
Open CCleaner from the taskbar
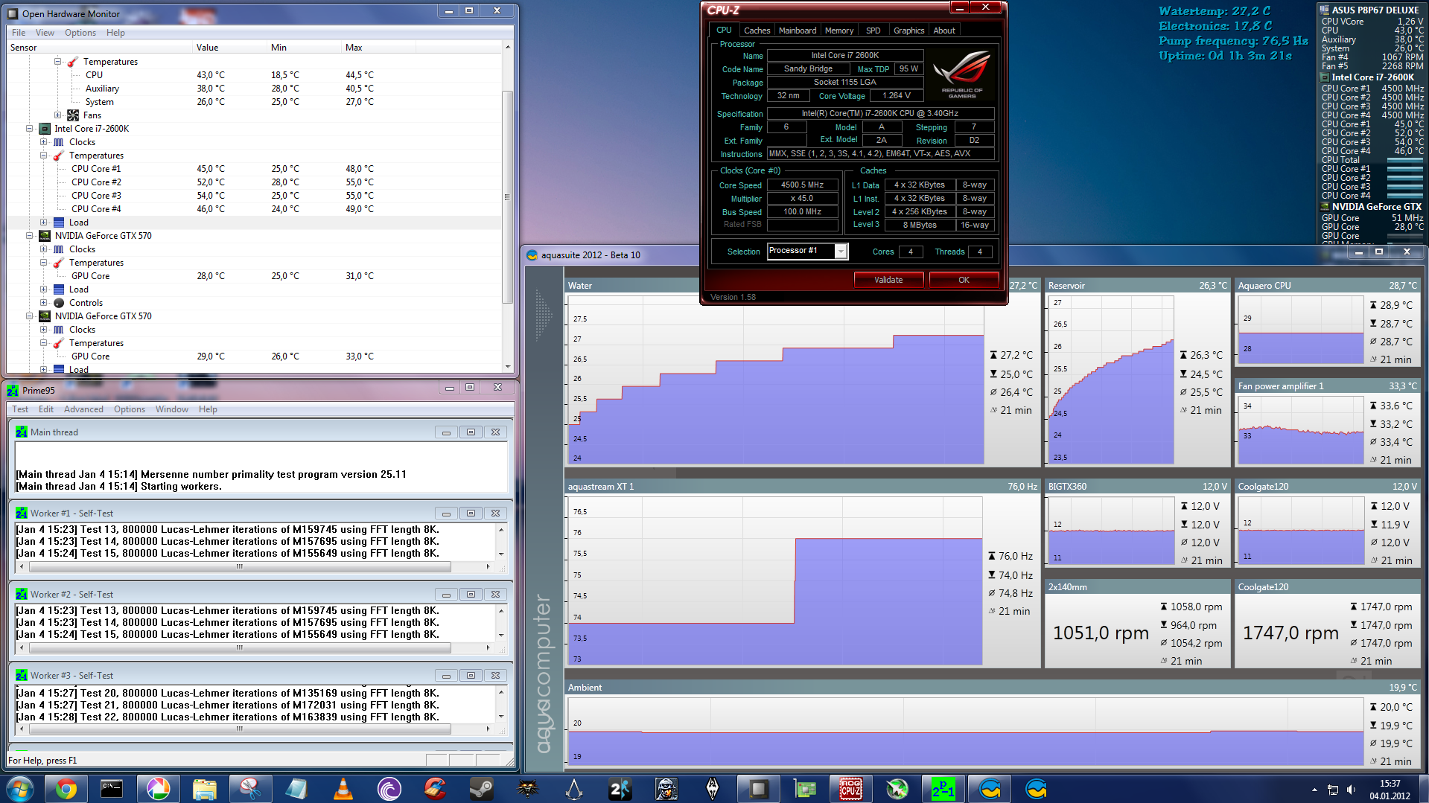(x=435, y=789)
